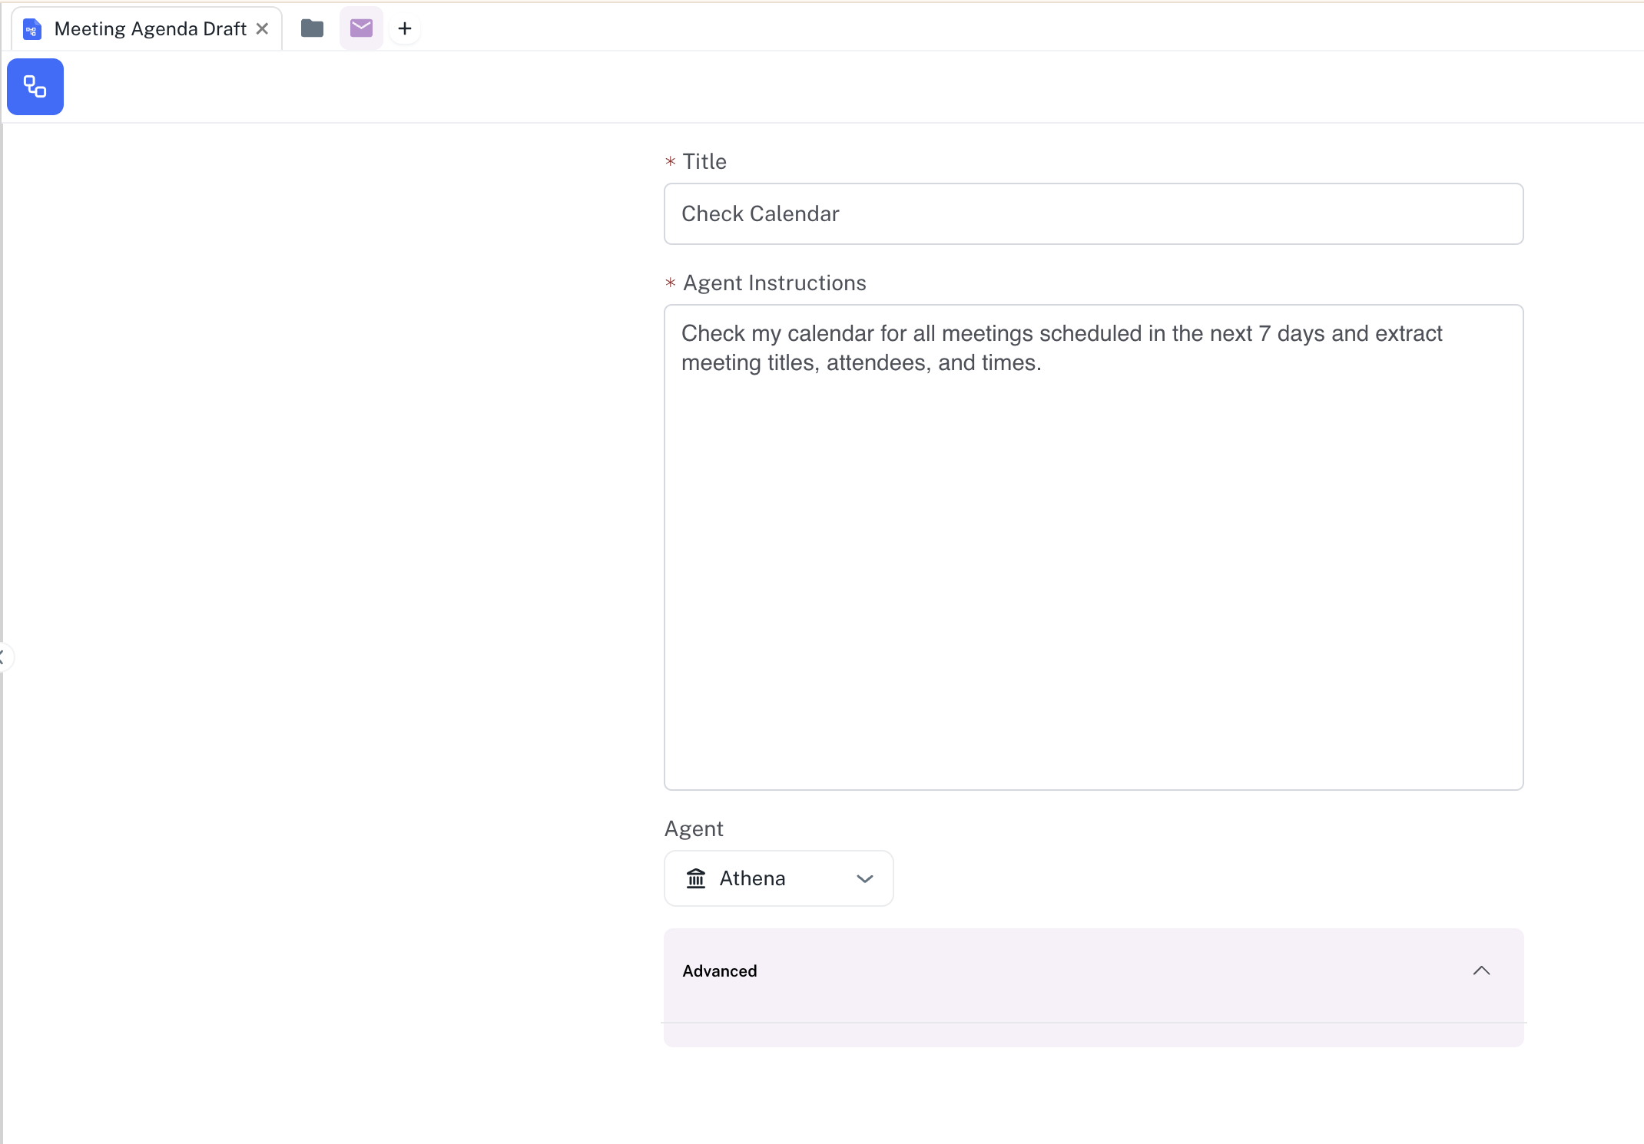The height and width of the screenshot is (1144, 1644).
Task: Click the Advanced section header text
Action: pyautogui.click(x=720, y=970)
